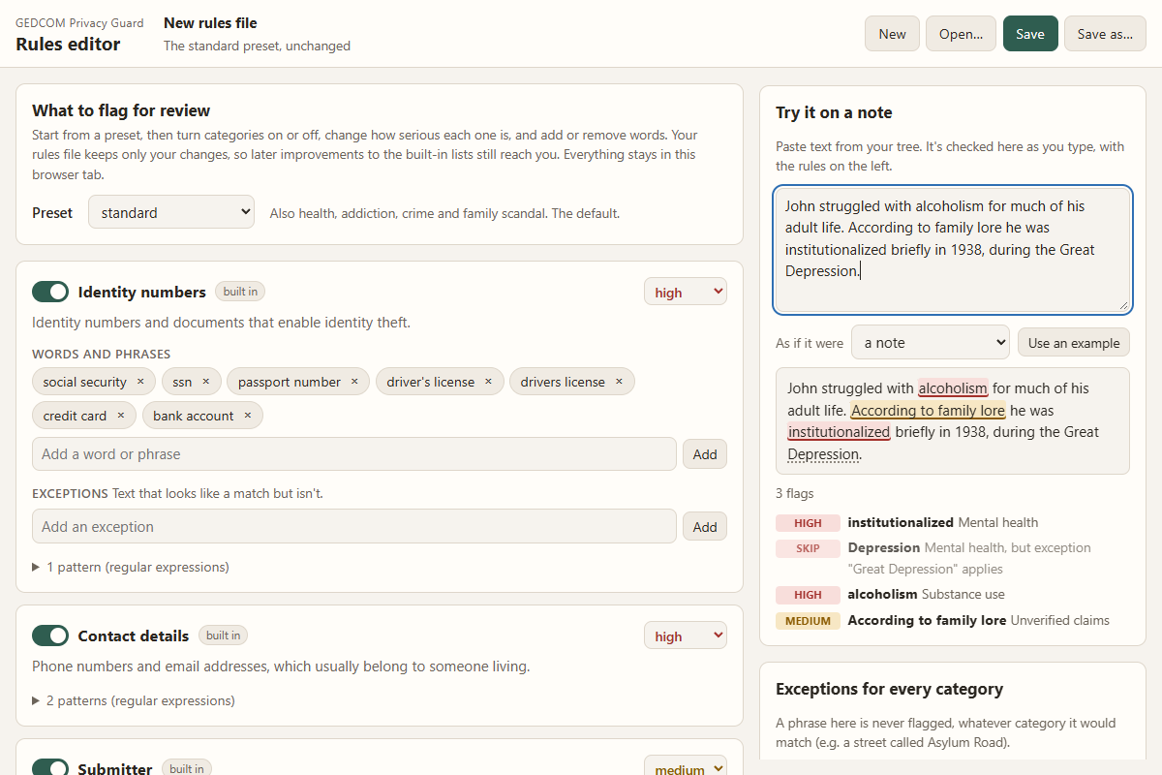Remove the 'social security' tag
The image size is (1162, 775).
[x=140, y=382]
